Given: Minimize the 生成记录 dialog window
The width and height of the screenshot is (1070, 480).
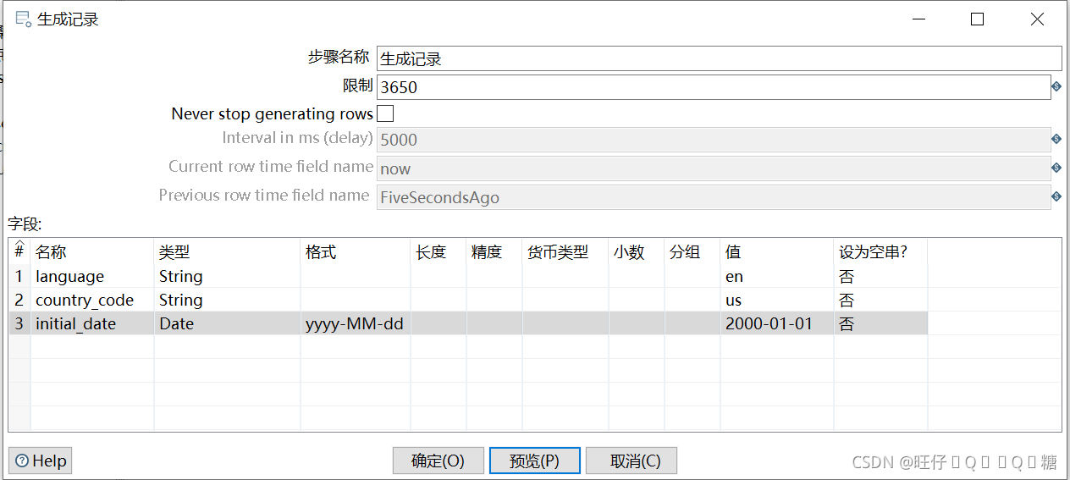Looking at the screenshot, I should [x=918, y=19].
